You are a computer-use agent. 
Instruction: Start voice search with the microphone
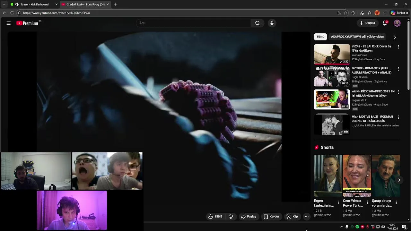coord(272,23)
